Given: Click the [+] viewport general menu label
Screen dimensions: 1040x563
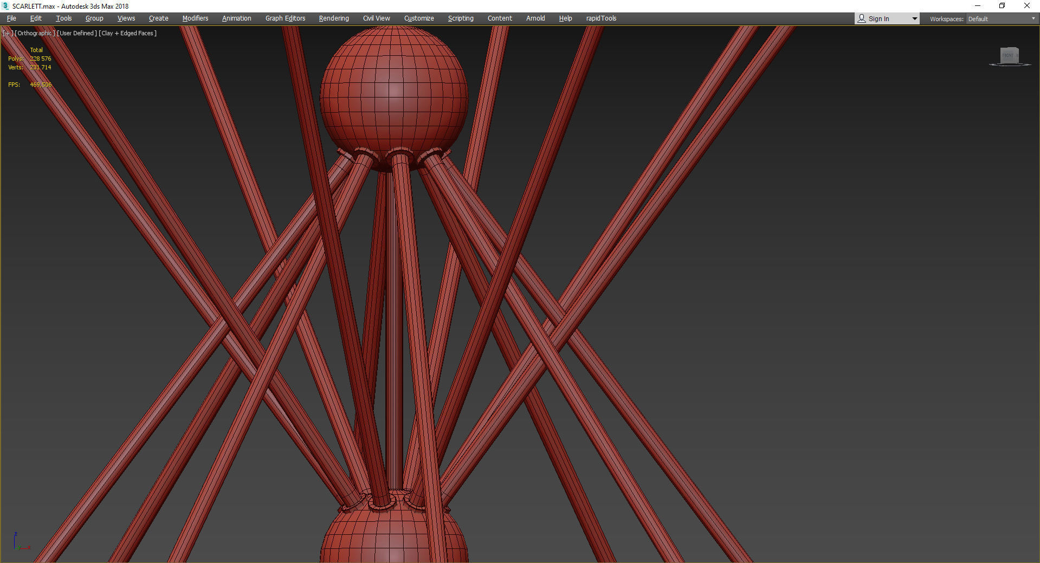Looking at the screenshot, I should click(8, 33).
